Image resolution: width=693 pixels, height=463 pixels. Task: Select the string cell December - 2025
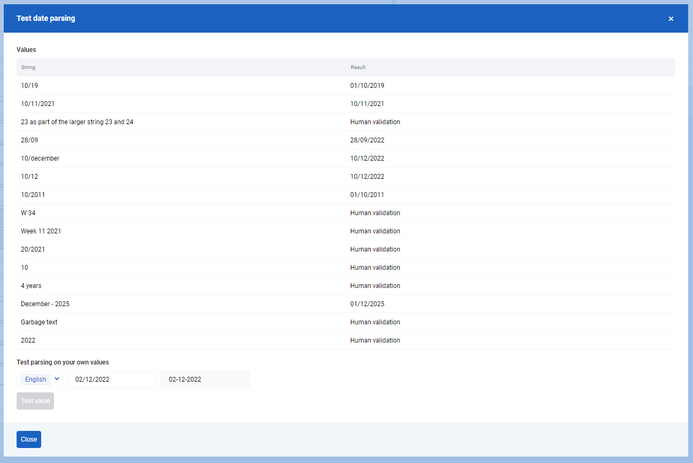coord(45,304)
